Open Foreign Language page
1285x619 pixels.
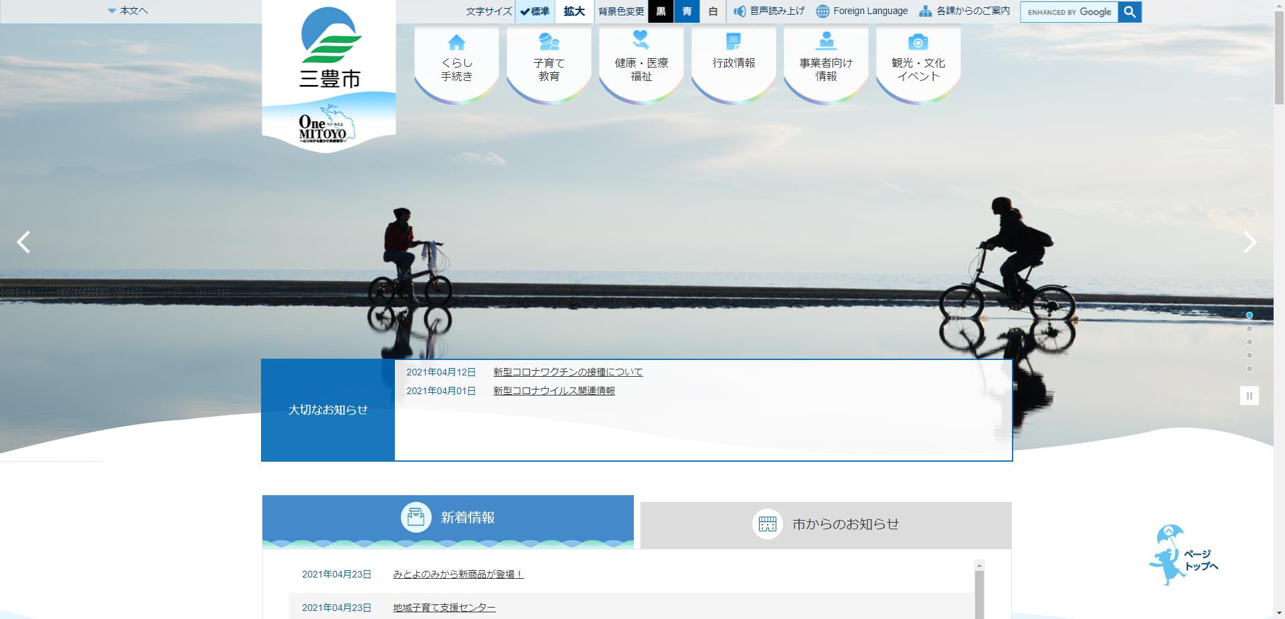tap(862, 11)
